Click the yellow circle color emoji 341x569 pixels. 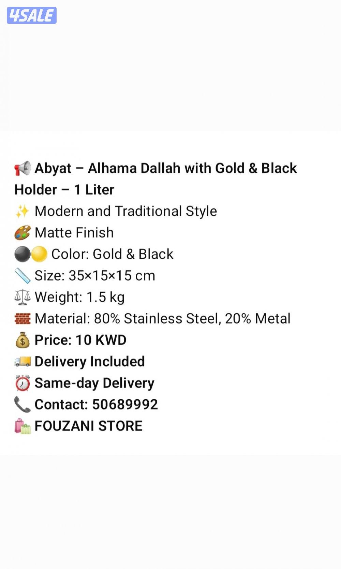tap(39, 254)
